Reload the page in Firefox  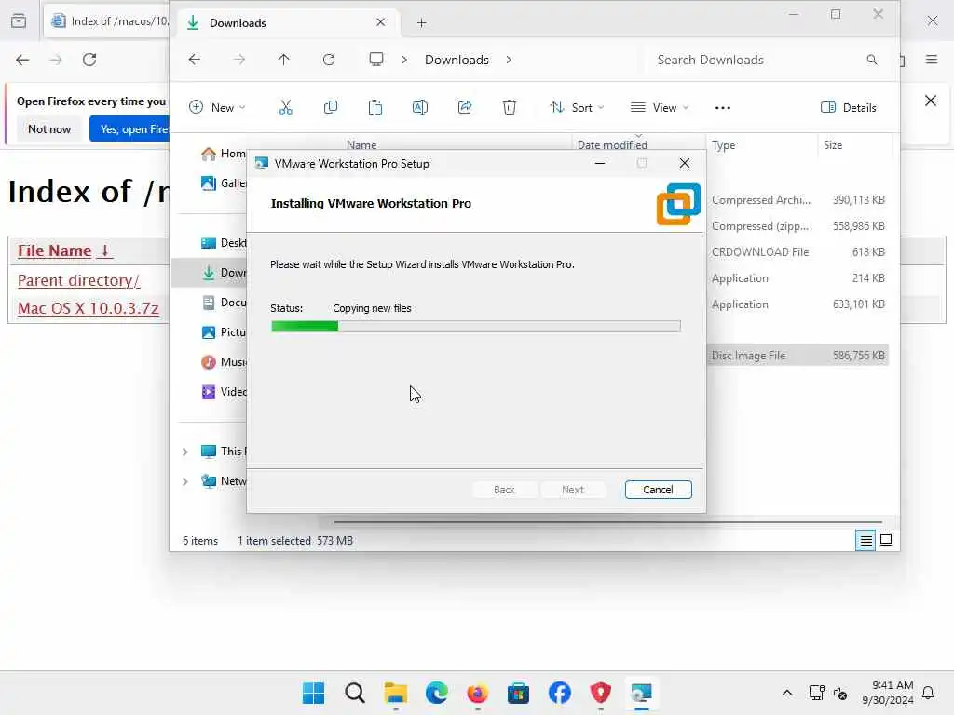tap(89, 60)
